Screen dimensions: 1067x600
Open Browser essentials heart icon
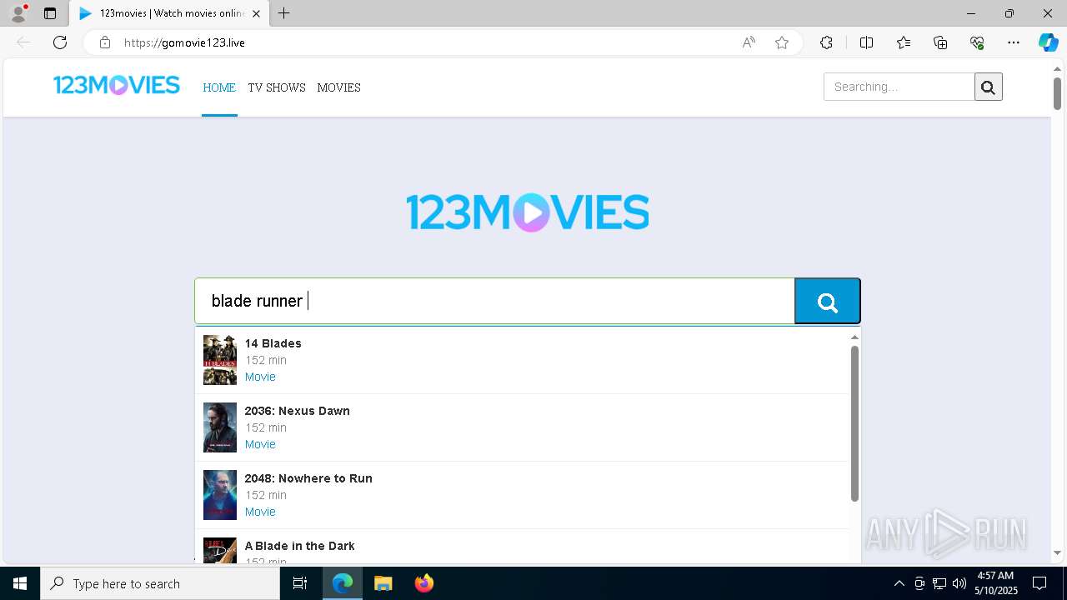pyautogui.click(x=977, y=42)
